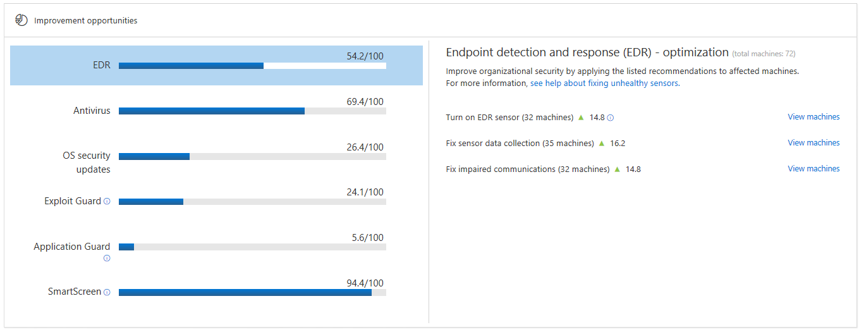This screenshot has height=332, width=859.
Task: Select the Antivirus category
Action: point(92,111)
